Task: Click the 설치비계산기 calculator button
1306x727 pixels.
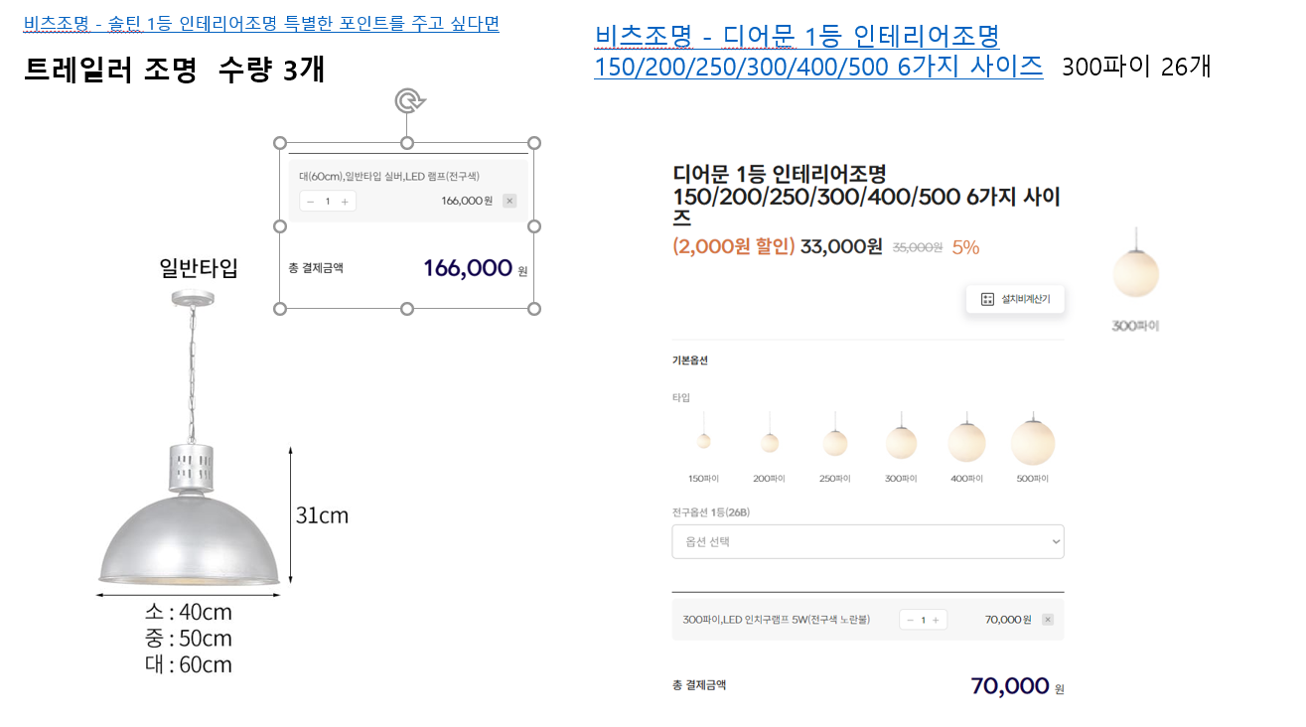Action: click(x=1015, y=299)
